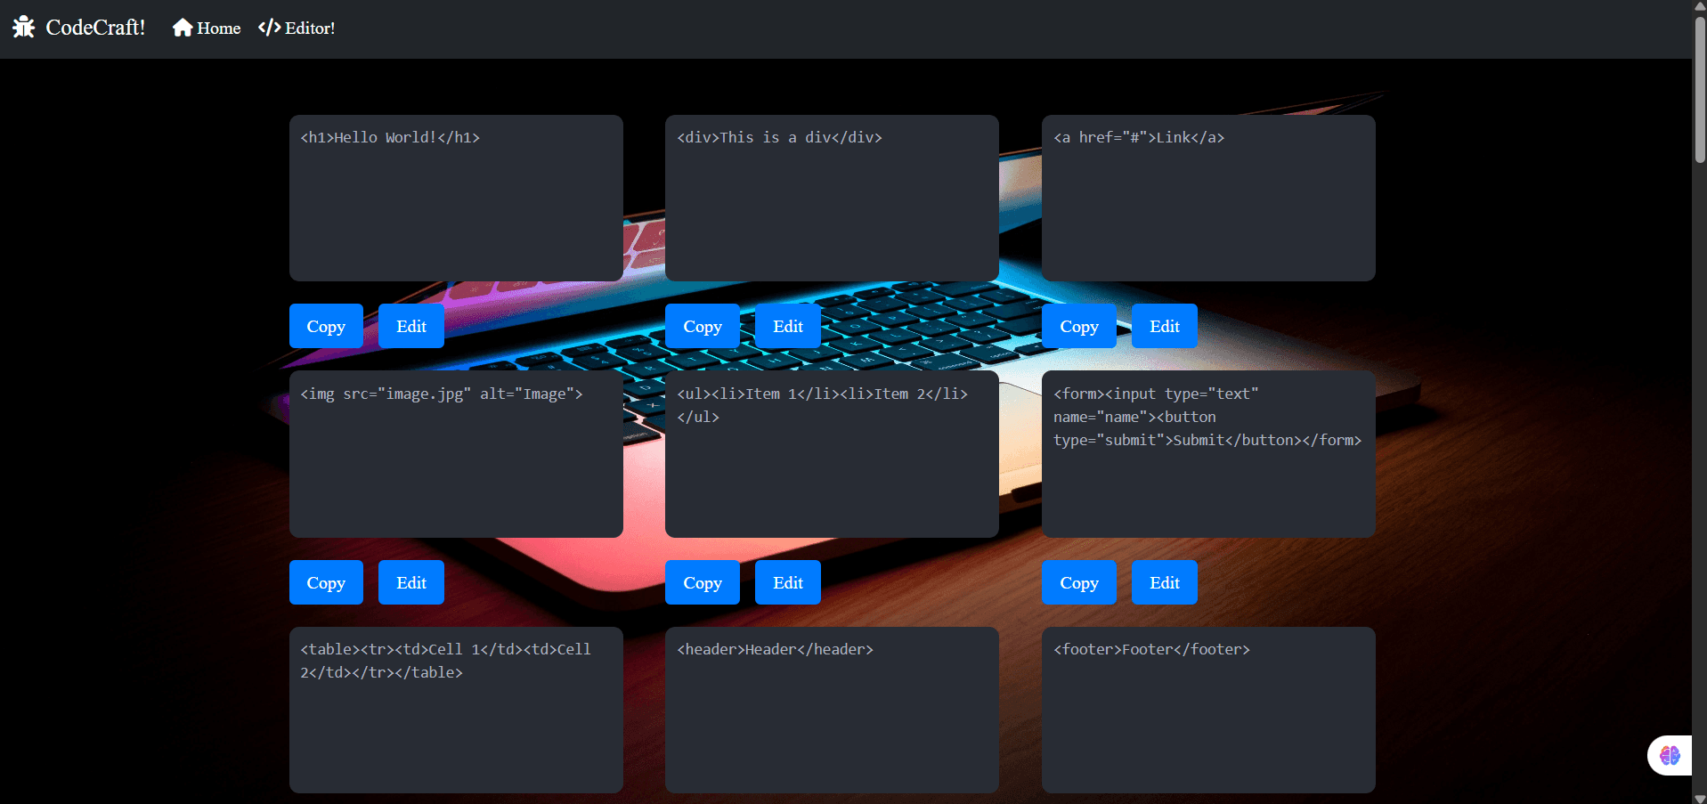Screen dimensions: 1707x804
Task: Click the code brackets icon beside Editor!
Action: click(x=270, y=28)
